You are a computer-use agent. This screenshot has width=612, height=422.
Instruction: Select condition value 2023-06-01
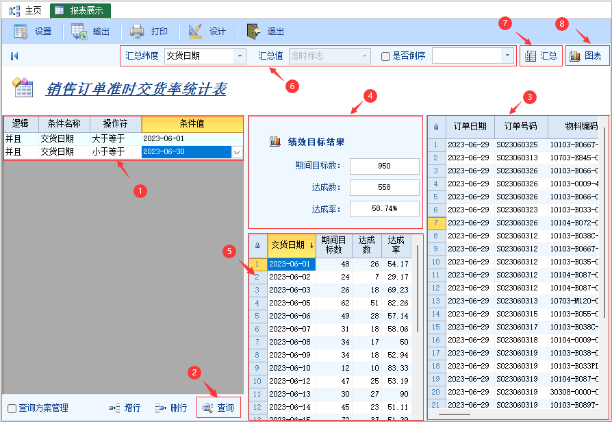pyautogui.click(x=192, y=138)
